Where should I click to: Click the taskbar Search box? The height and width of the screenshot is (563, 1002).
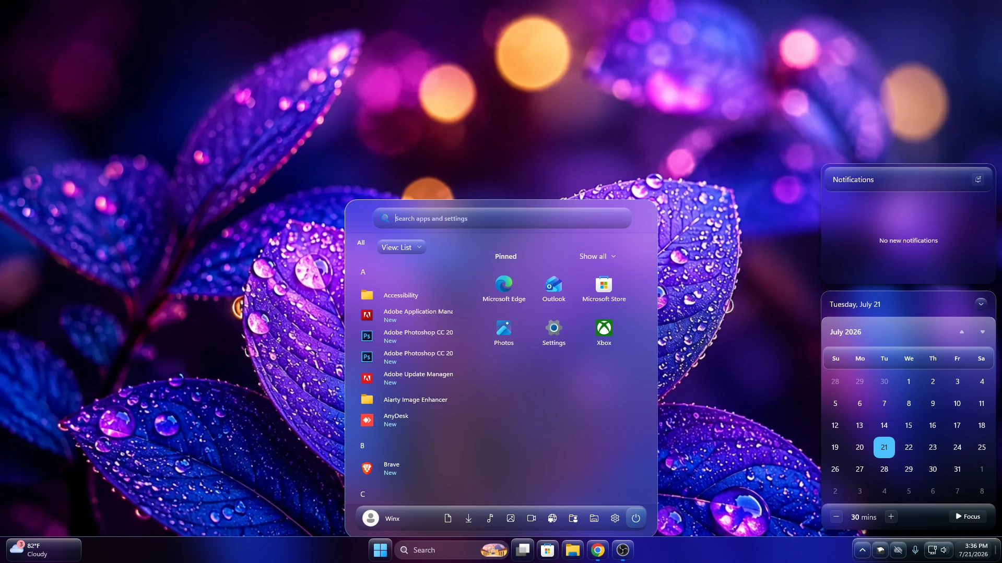(x=452, y=550)
